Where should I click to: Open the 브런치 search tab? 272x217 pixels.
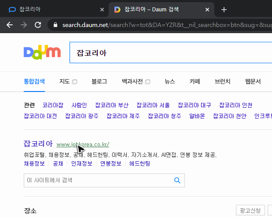(223, 81)
